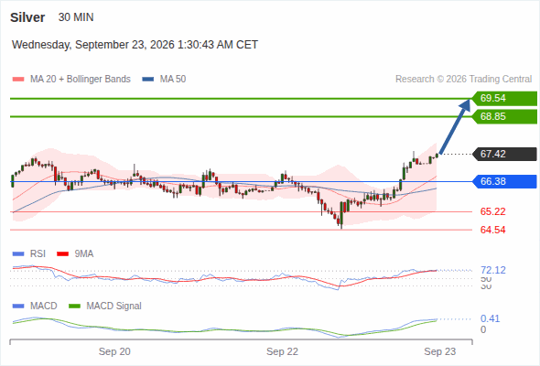The width and height of the screenshot is (540, 366).
Task: Click the 65.22 support level label
Action: (x=492, y=211)
